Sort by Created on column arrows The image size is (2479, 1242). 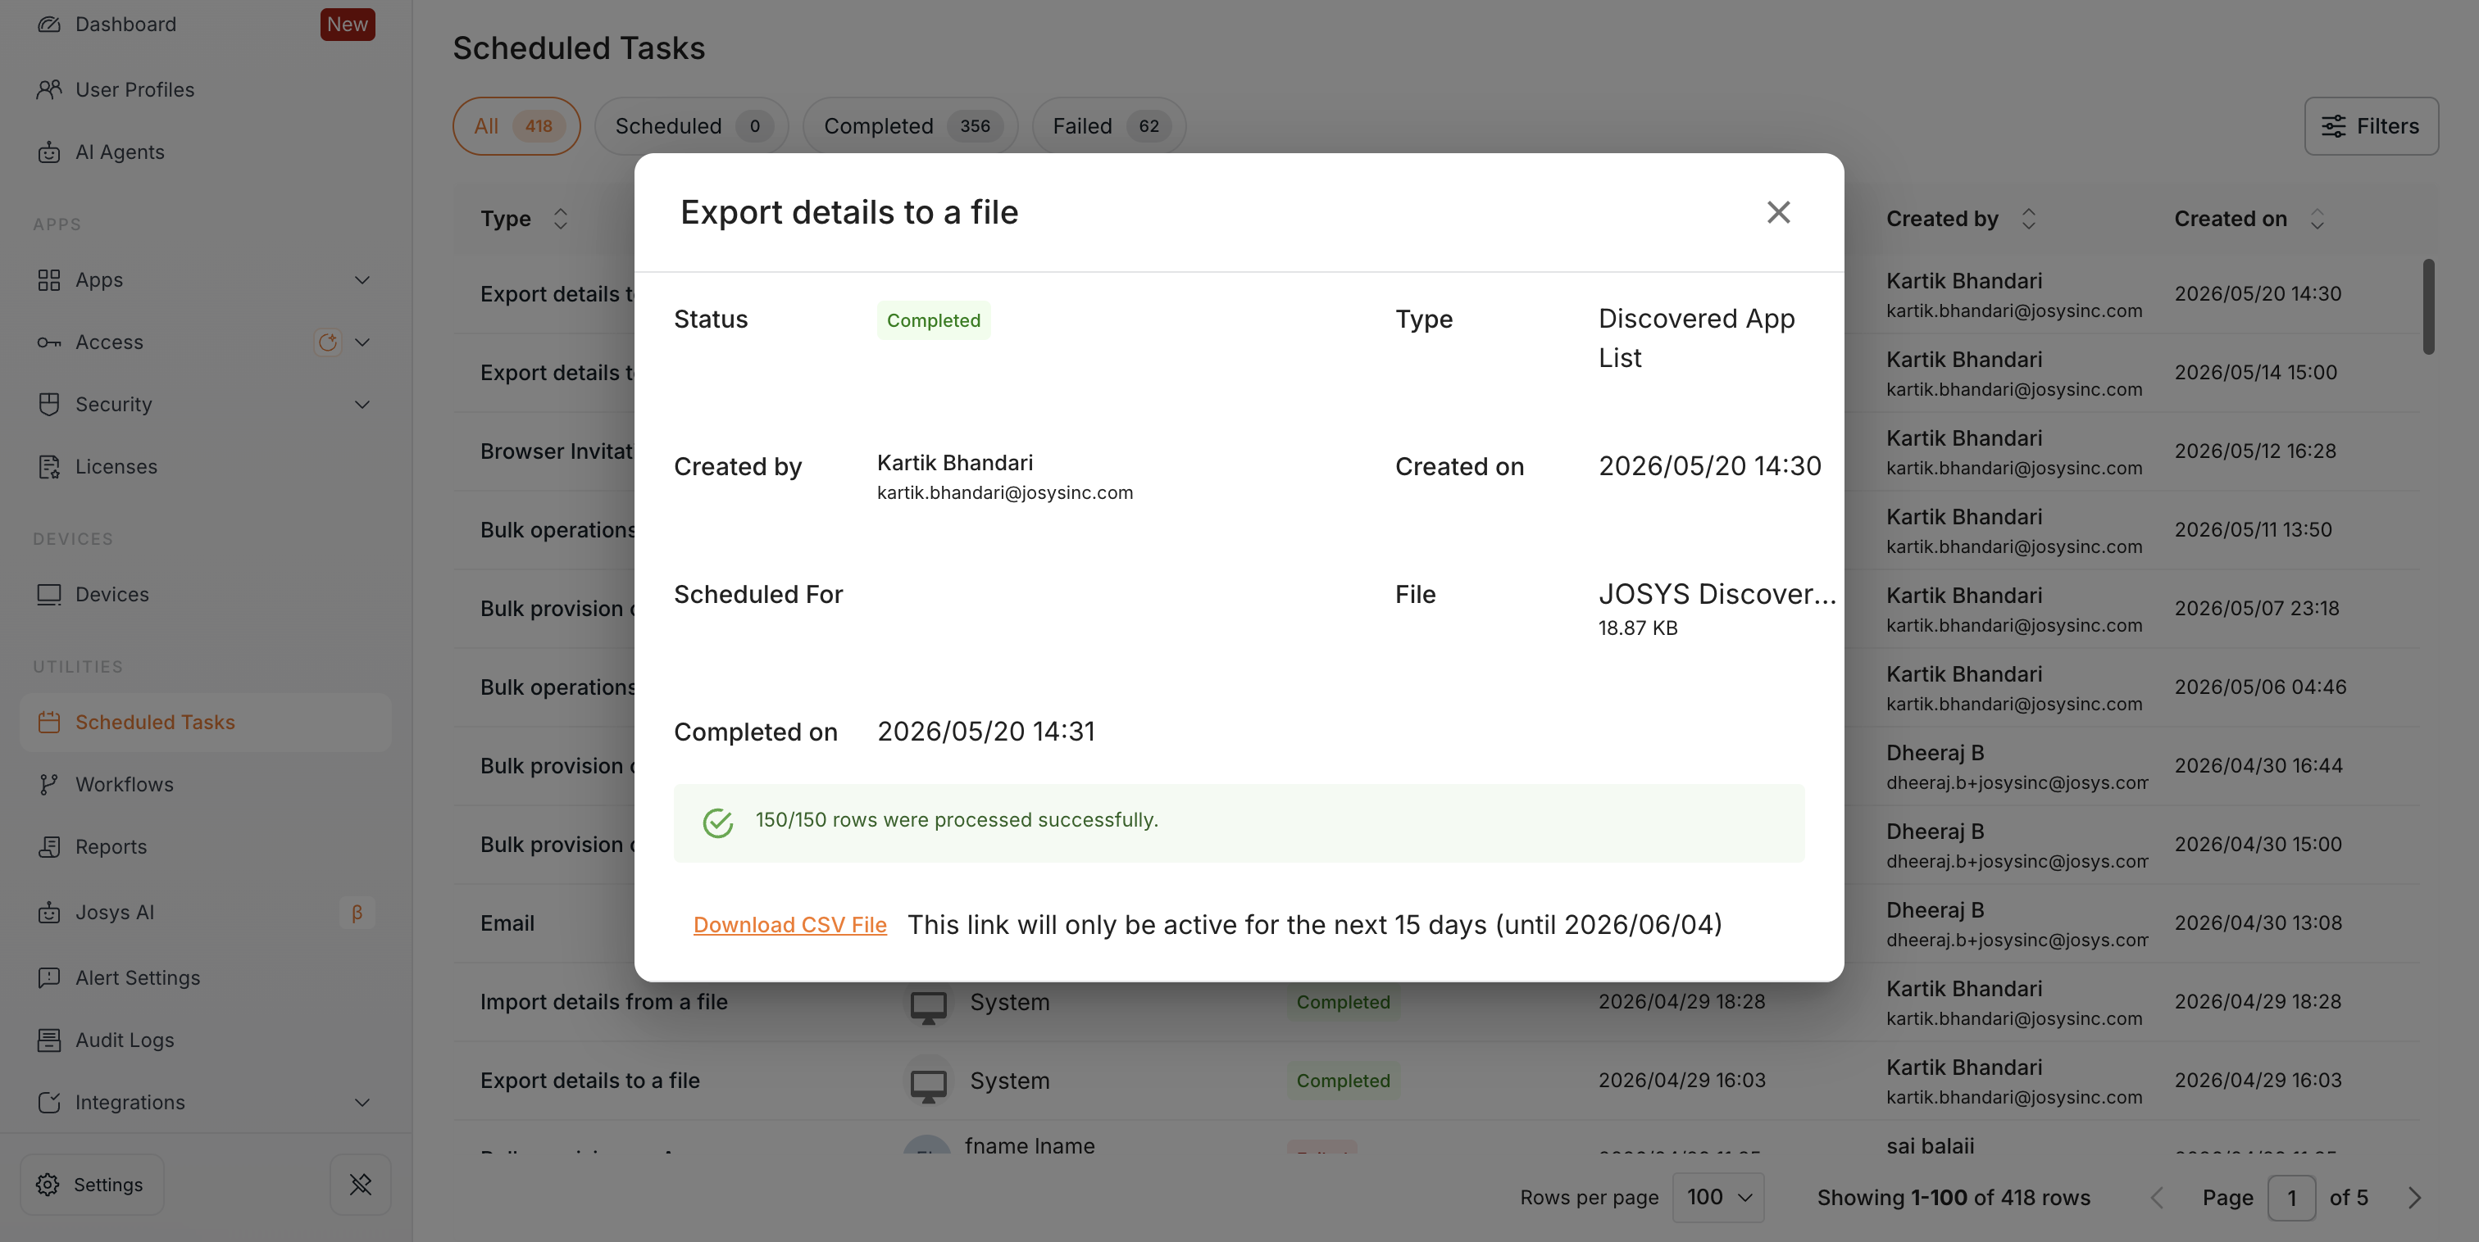2318,219
